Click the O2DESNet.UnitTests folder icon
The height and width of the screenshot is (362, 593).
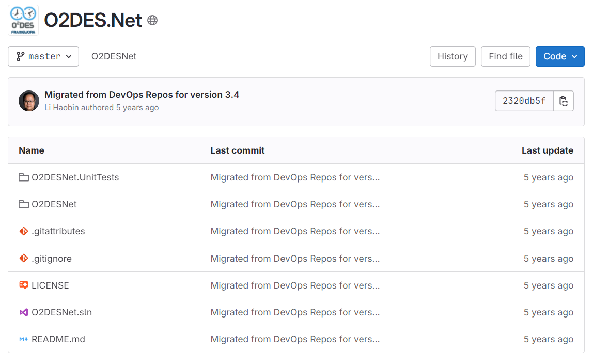click(x=23, y=177)
